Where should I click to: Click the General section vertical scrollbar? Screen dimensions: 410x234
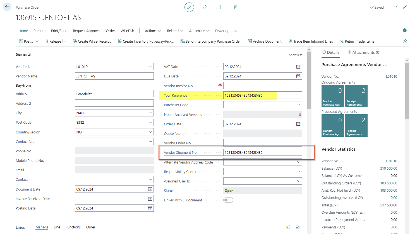(x=309, y=81)
